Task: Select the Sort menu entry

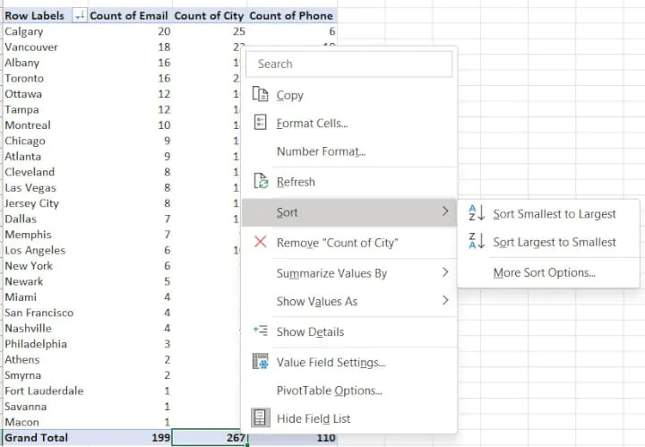Action: 349,212
